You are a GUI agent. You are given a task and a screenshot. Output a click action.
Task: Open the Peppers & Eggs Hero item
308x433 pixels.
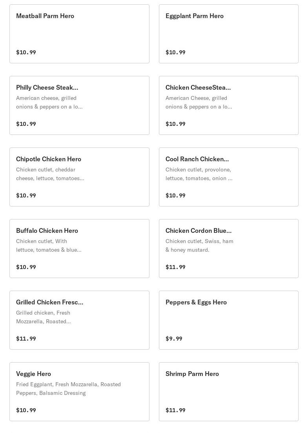pyautogui.click(x=228, y=320)
